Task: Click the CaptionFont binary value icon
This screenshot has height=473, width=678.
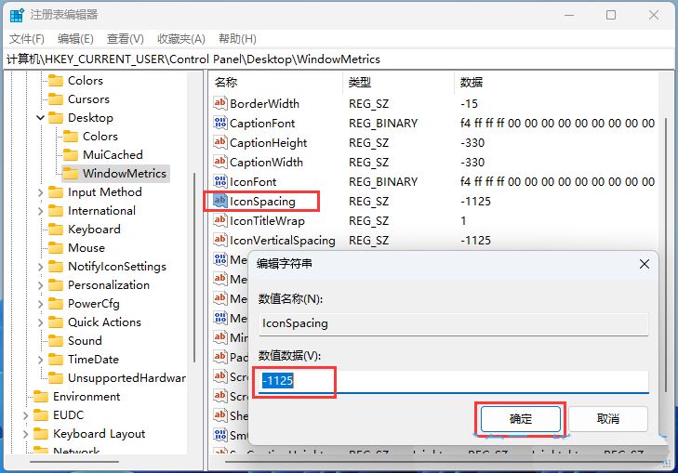Action: tap(220, 124)
